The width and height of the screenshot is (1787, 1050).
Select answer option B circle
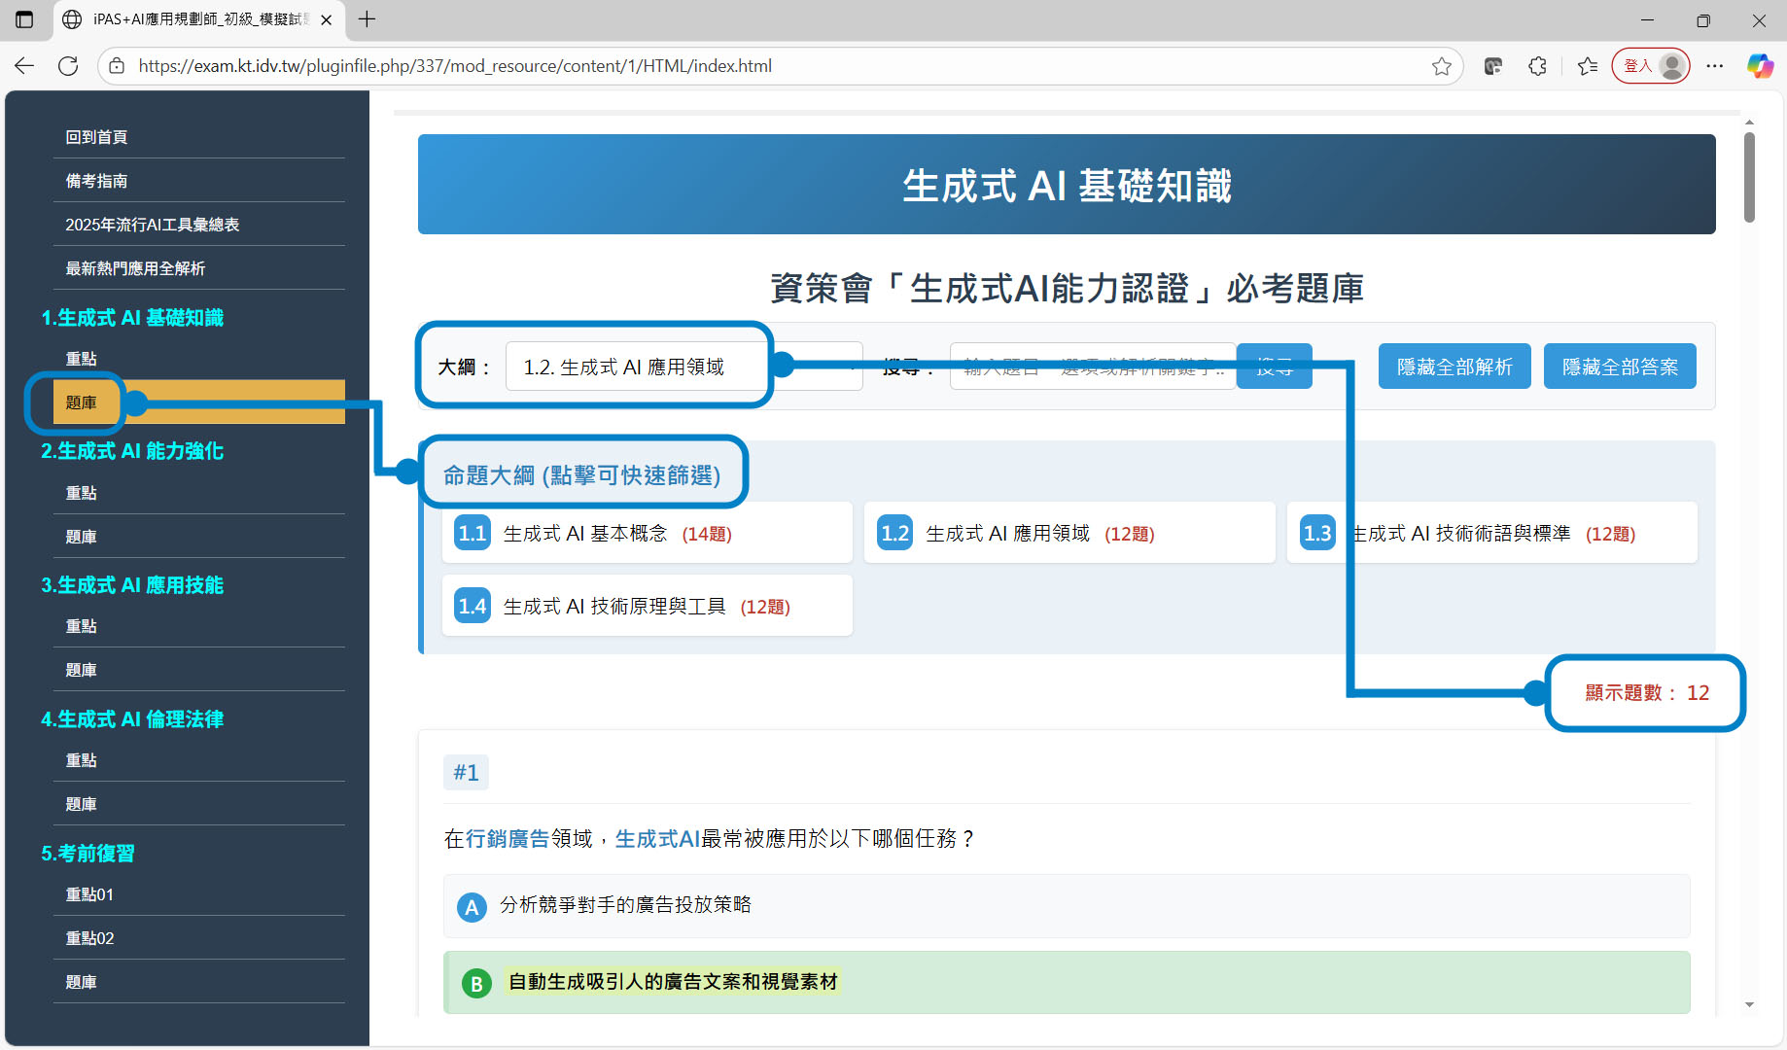pyautogui.click(x=475, y=983)
